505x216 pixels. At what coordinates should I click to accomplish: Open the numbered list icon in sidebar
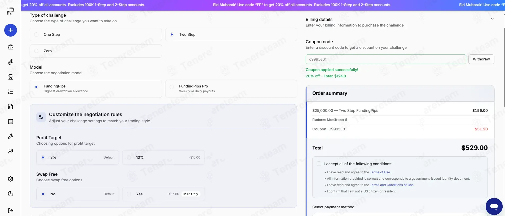[11, 92]
